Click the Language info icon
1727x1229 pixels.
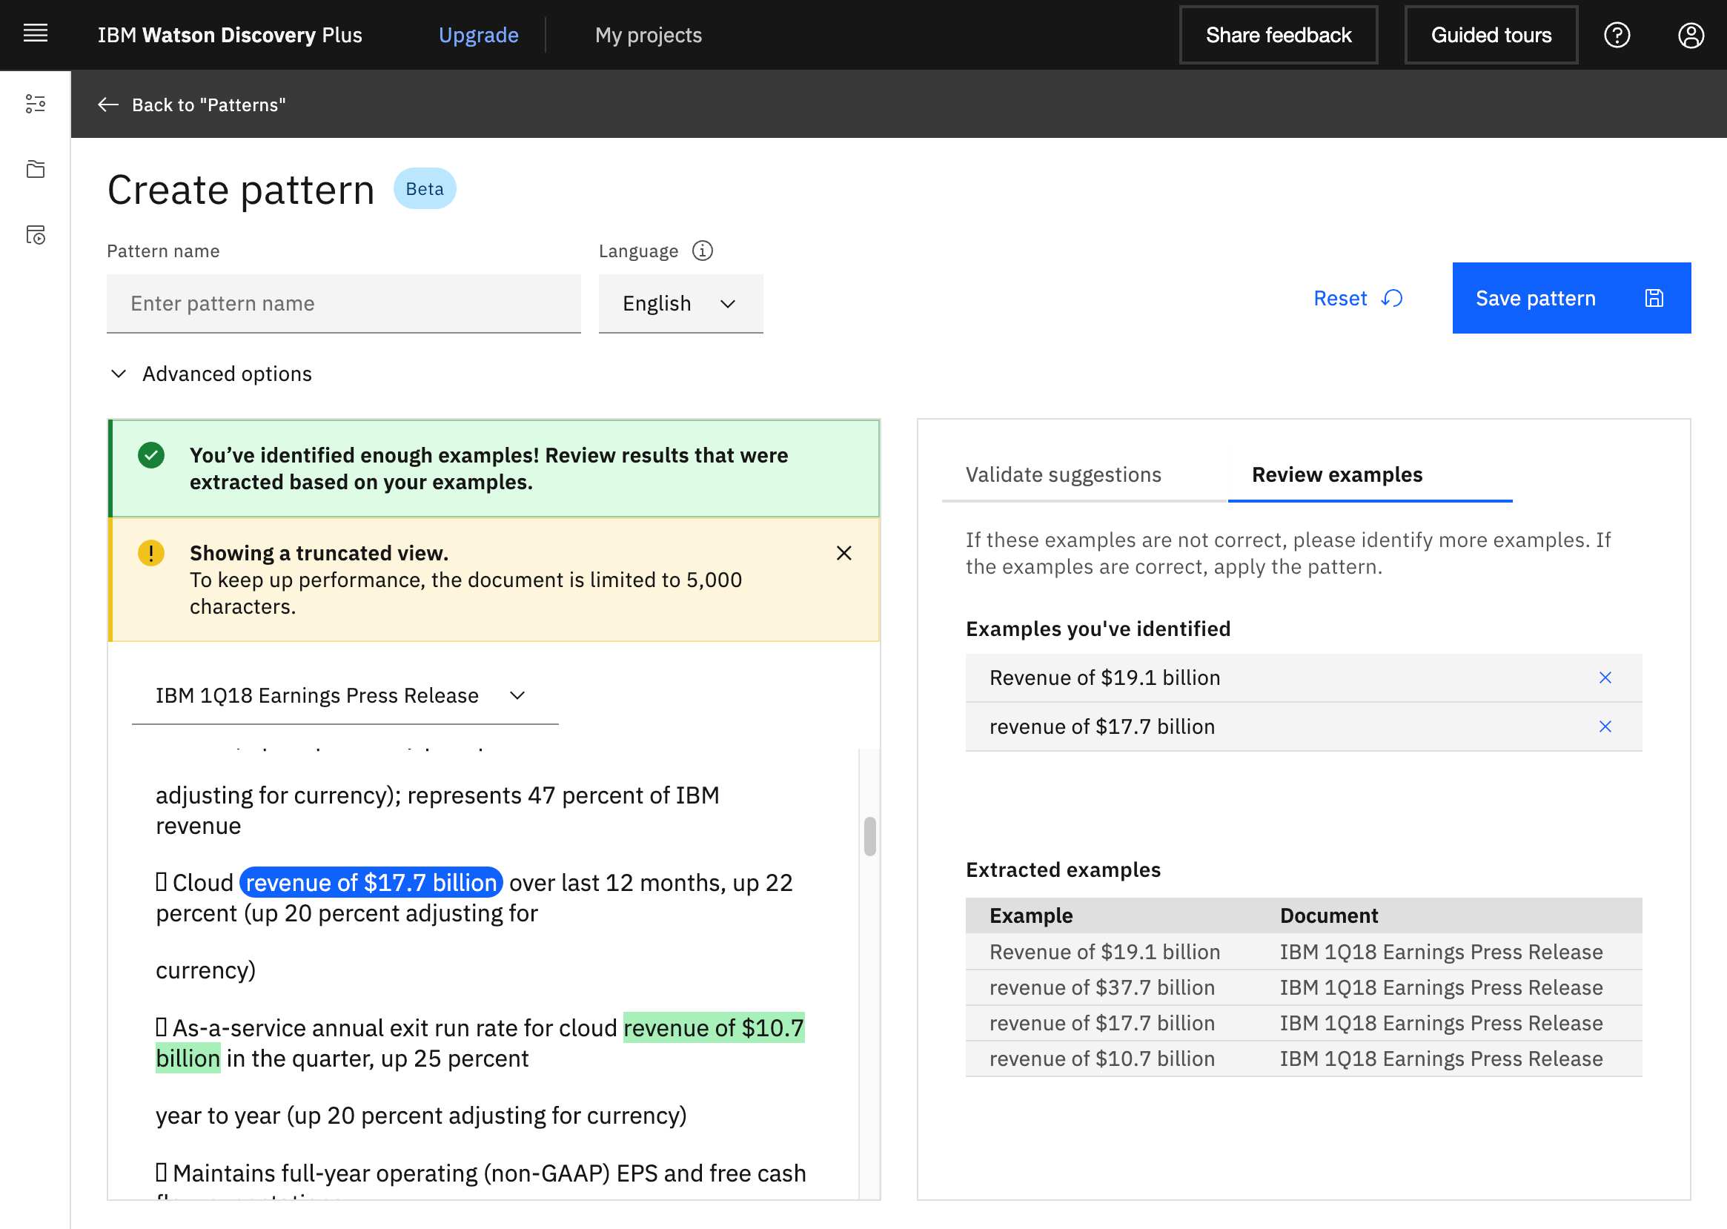[703, 251]
